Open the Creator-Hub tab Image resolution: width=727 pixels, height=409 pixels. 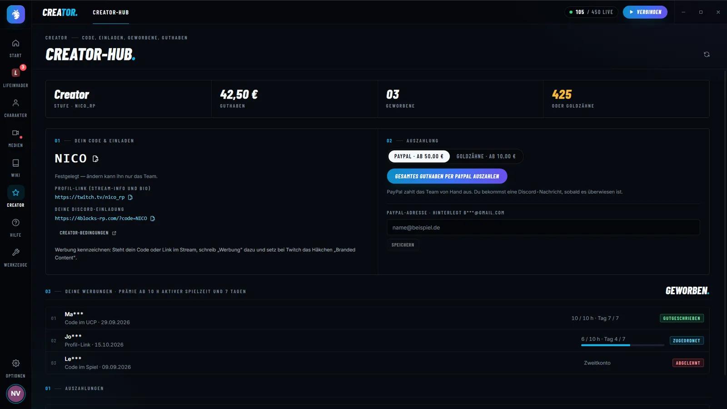[x=111, y=12]
